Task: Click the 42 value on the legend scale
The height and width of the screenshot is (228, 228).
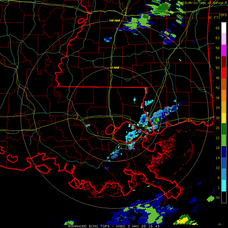Action: 218,88
